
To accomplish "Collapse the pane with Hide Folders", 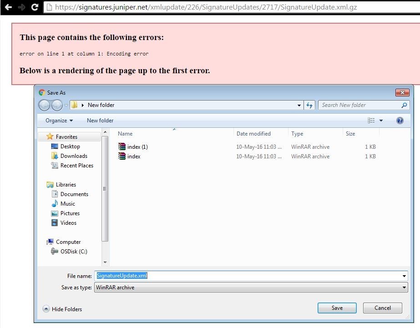I will pos(62,309).
